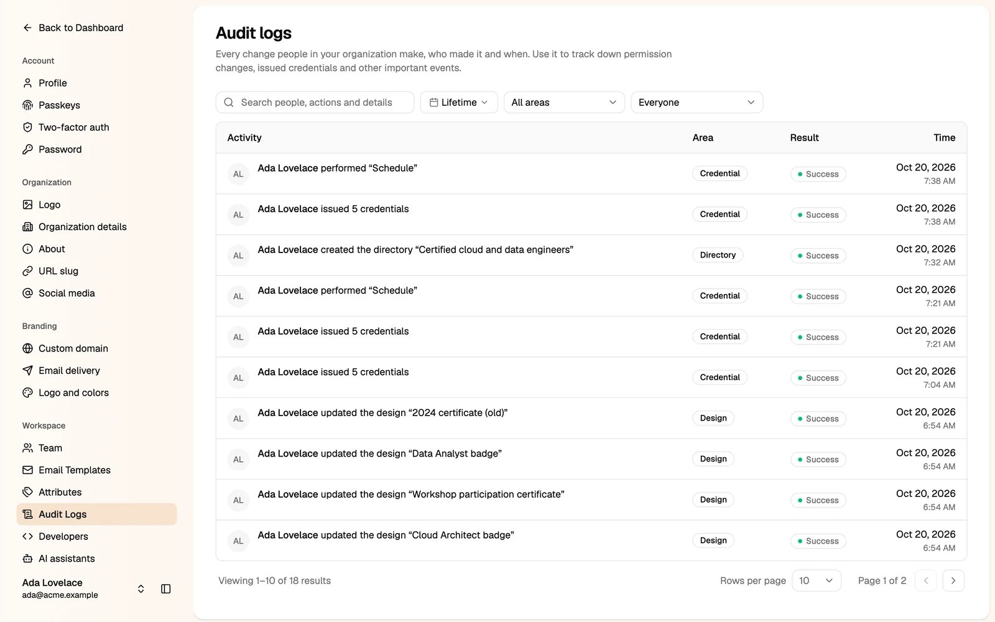Click the About info icon
This screenshot has height=622, width=995.
coord(27,249)
